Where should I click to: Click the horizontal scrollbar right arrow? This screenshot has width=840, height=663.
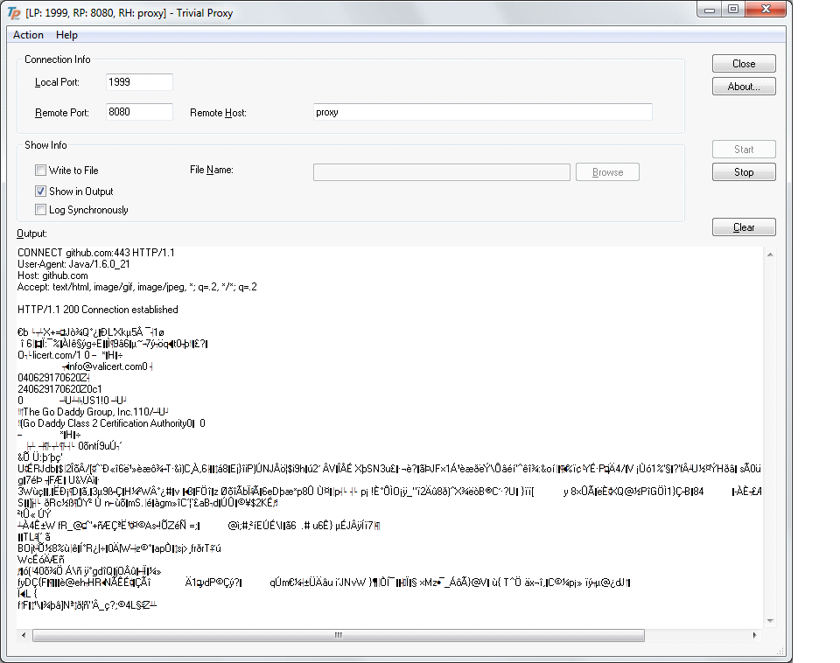click(754, 635)
